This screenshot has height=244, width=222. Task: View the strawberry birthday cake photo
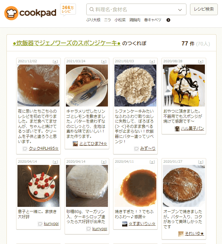click(38, 186)
